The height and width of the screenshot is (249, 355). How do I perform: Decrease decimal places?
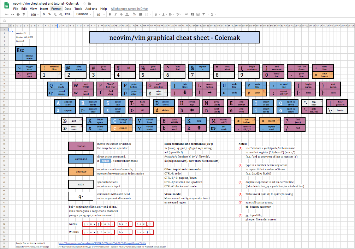pos(55,14)
